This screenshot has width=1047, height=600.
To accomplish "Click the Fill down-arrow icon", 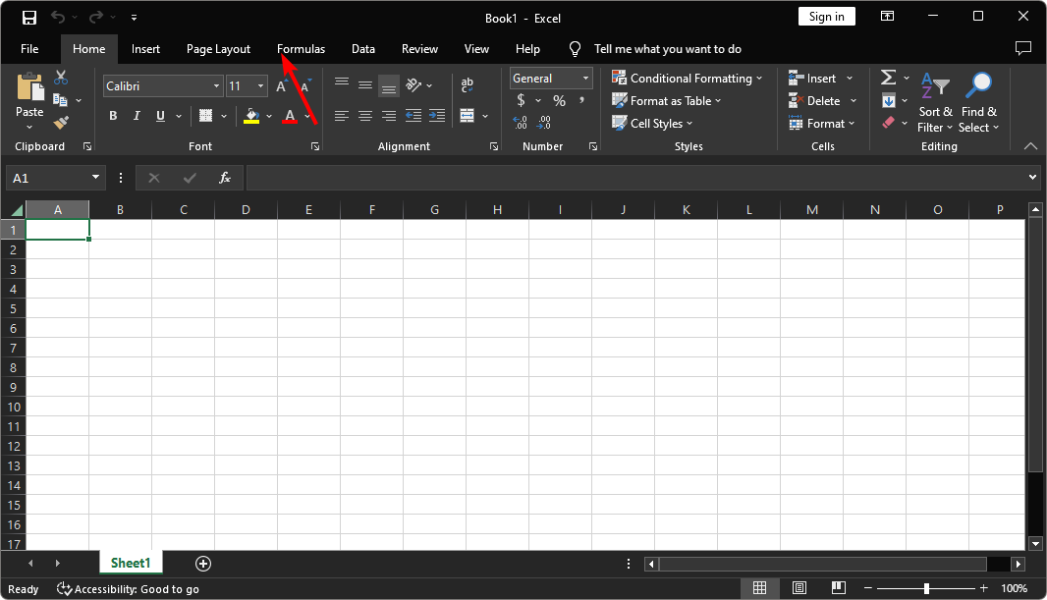I will 888,101.
